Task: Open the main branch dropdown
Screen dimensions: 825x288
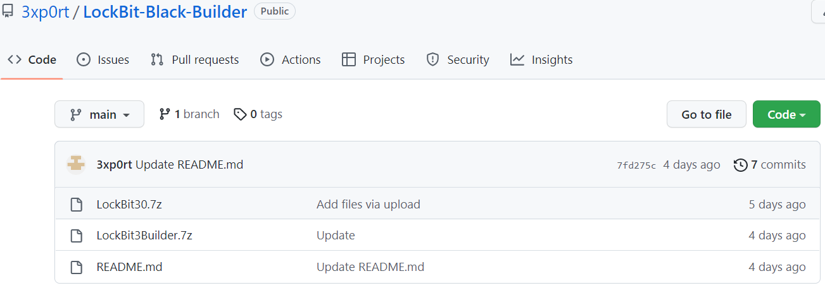Action: pos(99,114)
